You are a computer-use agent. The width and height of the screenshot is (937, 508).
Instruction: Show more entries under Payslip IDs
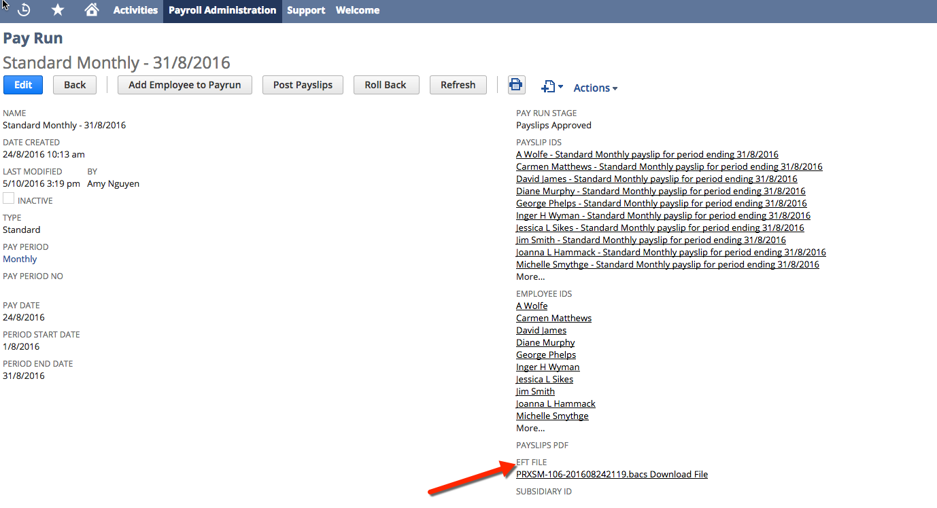pyautogui.click(x=530, y=276)
